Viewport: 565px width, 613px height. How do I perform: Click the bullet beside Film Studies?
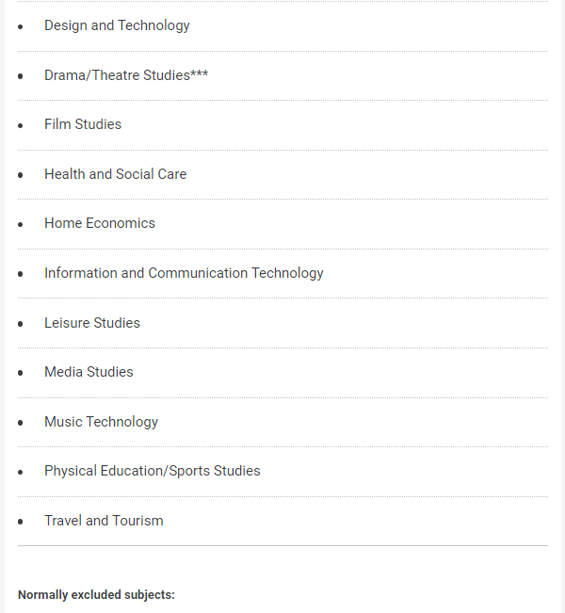coord(21,125)
